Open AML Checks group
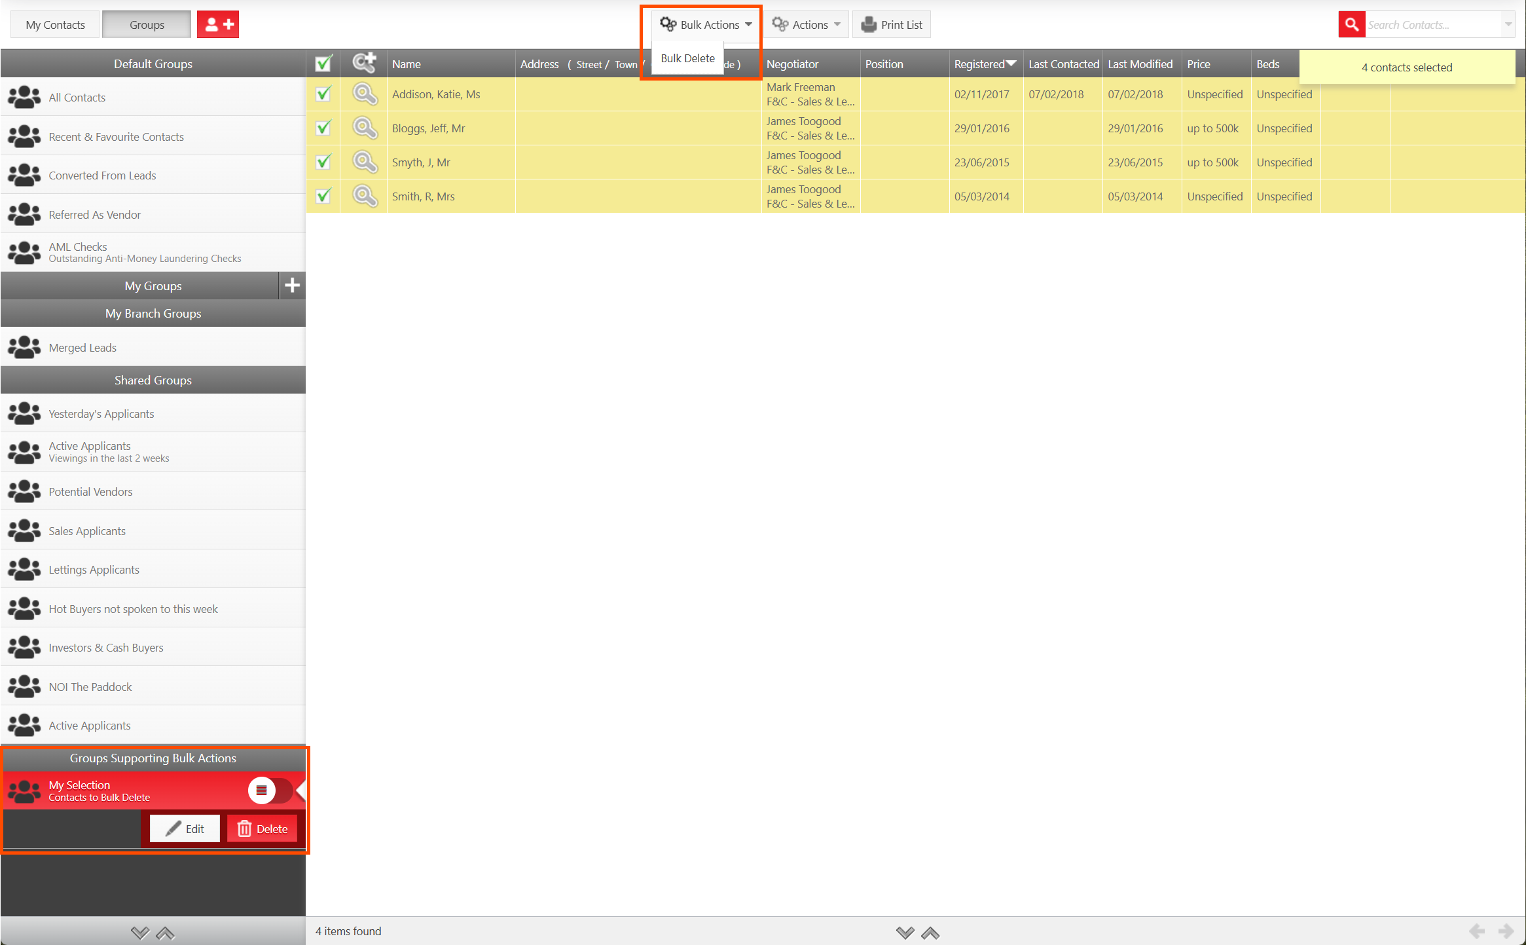Screen dimensions: 1526x945 (153, 253)
